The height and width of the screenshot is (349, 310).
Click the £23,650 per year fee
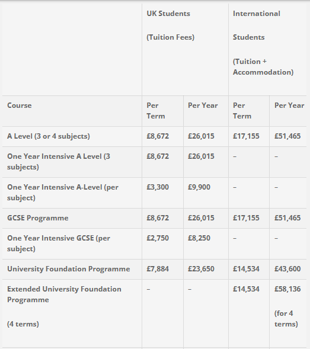click(201, 269)
